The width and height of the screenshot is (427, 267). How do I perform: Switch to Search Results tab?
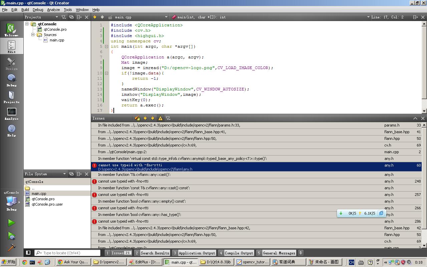point(152,253)
